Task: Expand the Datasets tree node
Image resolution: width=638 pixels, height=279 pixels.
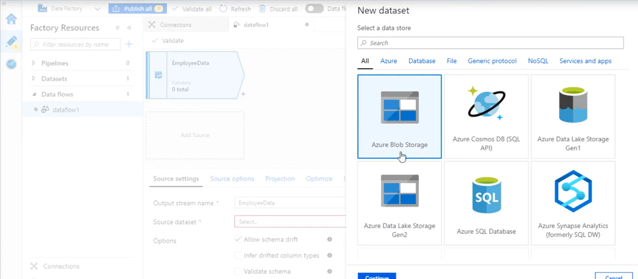Action: tap(33, 78)
